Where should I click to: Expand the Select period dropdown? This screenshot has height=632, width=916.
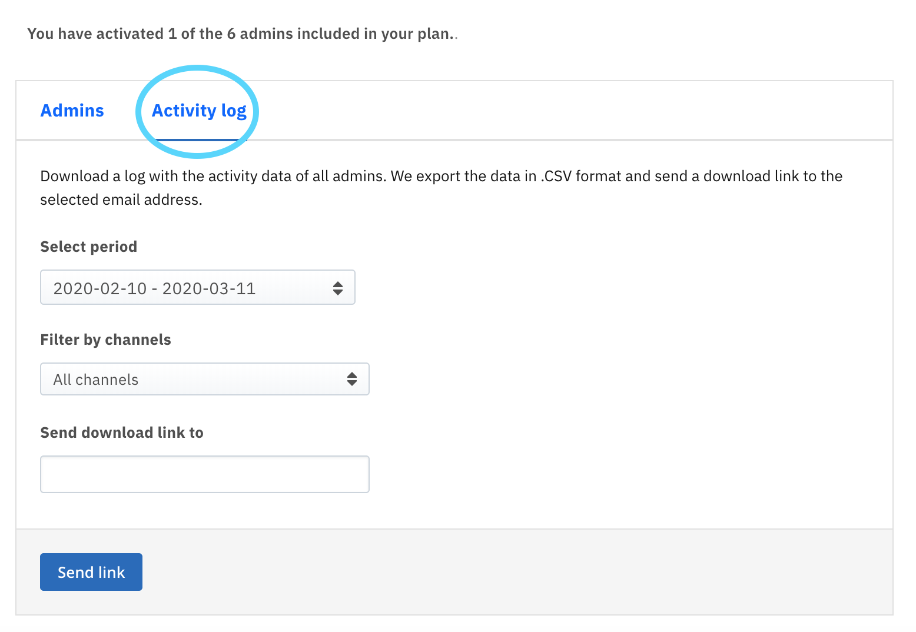198,287
